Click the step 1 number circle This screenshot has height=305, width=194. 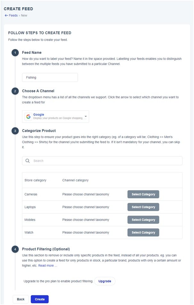pyautogui.click(x=15, y=53)
